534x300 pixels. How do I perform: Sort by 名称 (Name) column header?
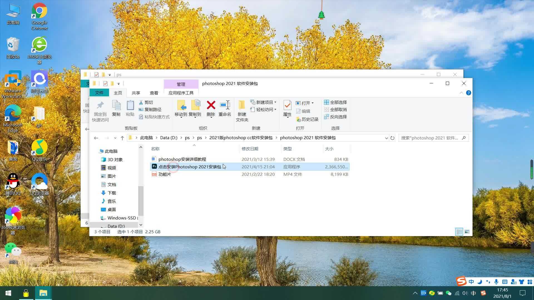pos(155,149)
